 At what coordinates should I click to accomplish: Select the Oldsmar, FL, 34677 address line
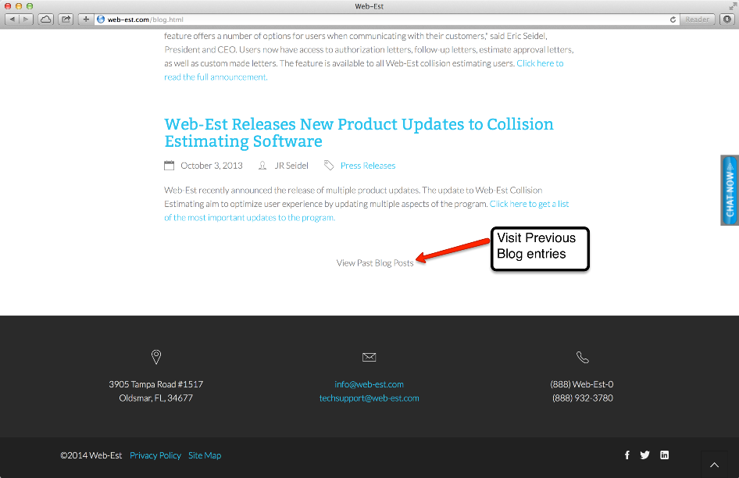pos(156,398)
